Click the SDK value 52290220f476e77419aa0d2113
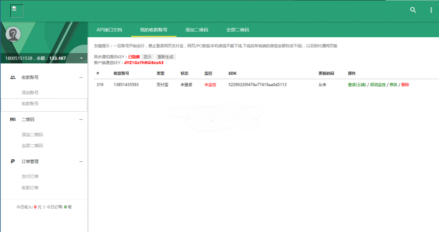Screen dimensions: 439x232 pos(257,85)
